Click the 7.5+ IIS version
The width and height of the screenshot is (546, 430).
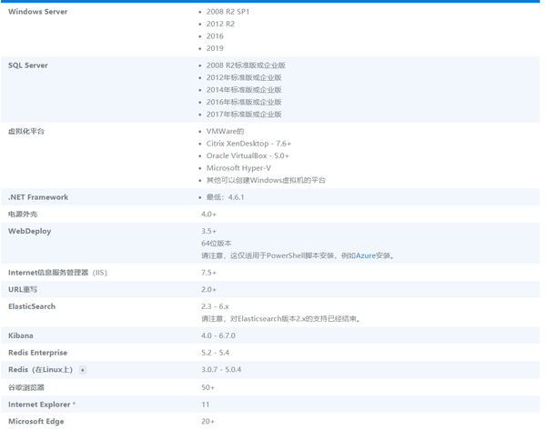pyautogui.click(x=208, y=273)
